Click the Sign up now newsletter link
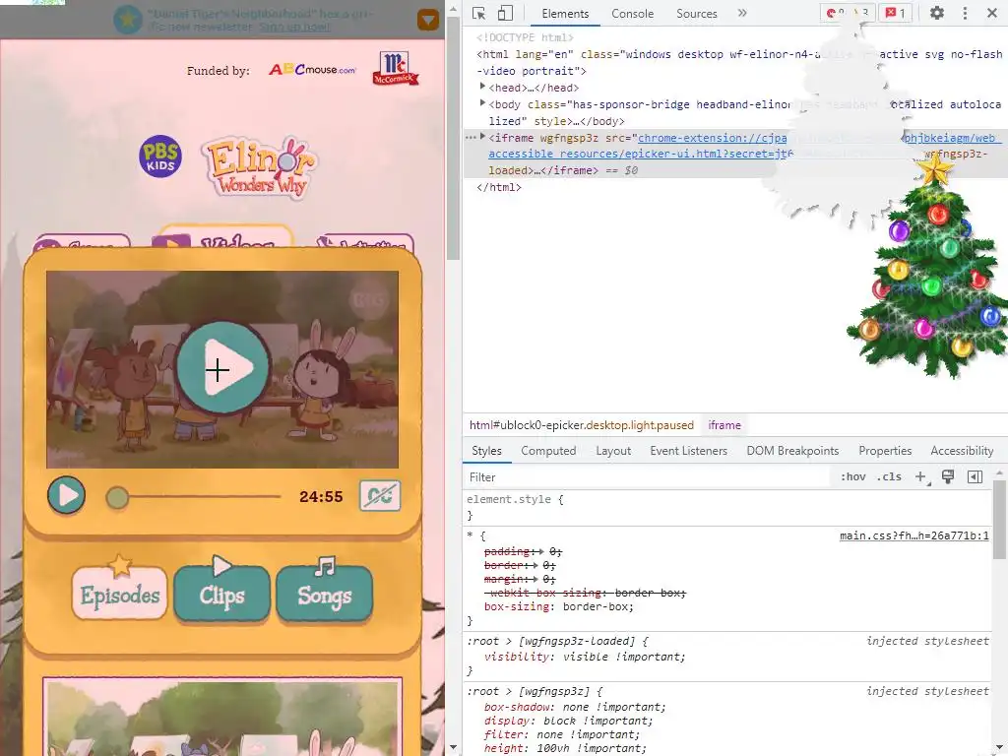Screen dimensions: 1008x756 pos(294,27)
